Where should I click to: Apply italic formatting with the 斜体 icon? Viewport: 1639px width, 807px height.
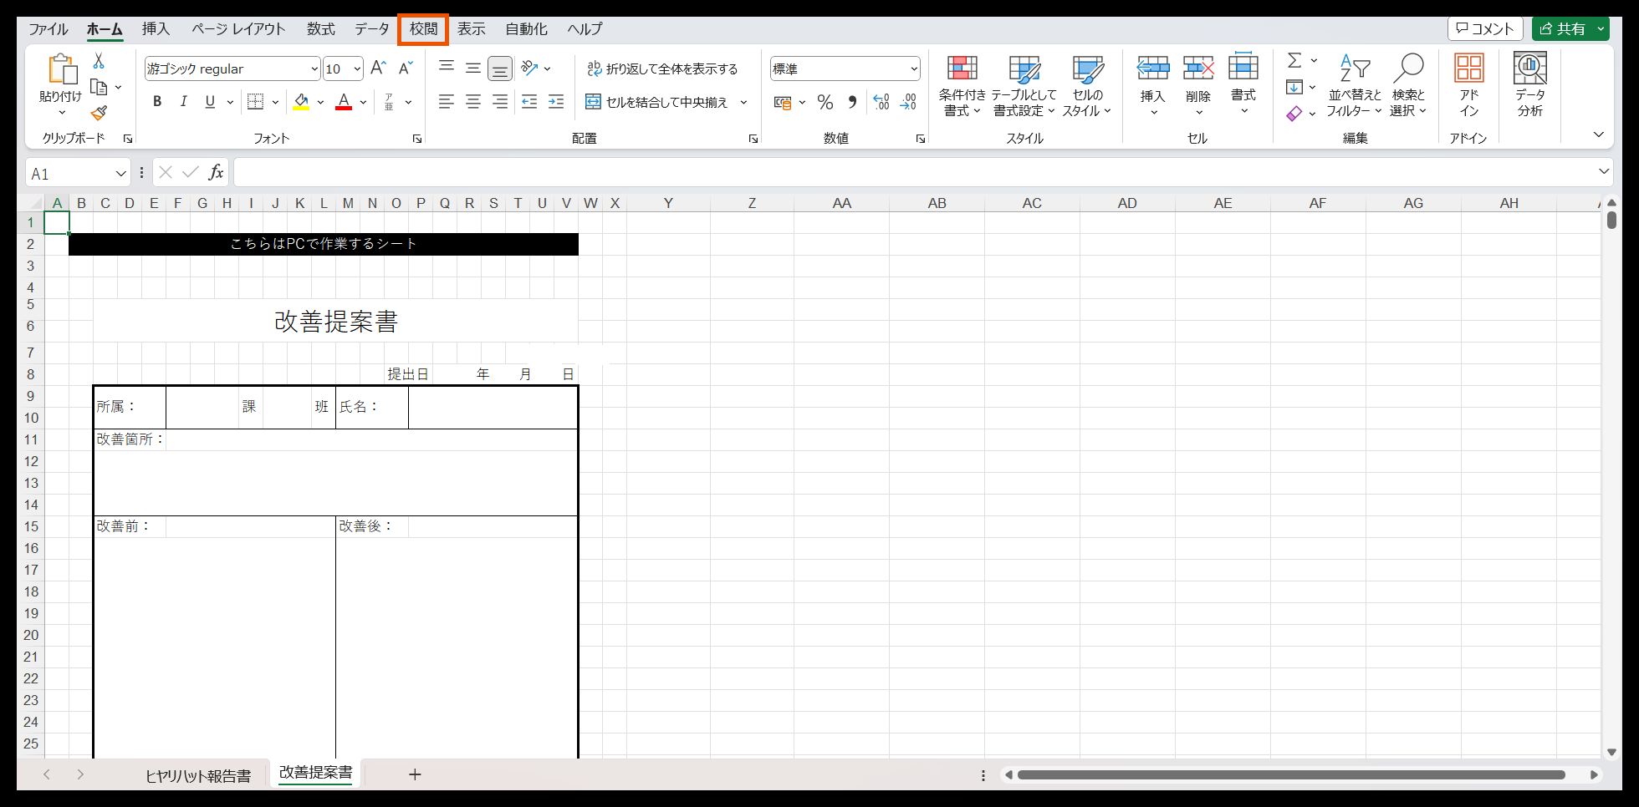click(183, 102)
